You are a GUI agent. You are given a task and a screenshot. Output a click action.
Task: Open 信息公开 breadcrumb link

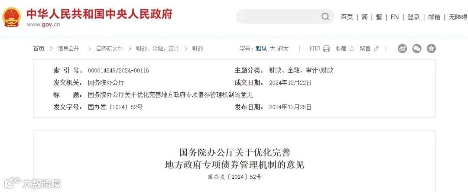pos(68,49)
